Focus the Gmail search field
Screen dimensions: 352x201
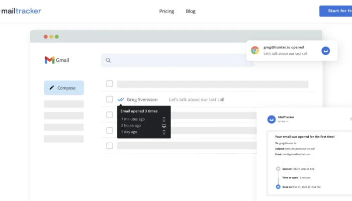(177, 60)
